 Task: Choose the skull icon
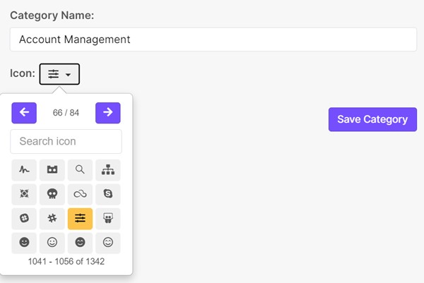point(52,194)
